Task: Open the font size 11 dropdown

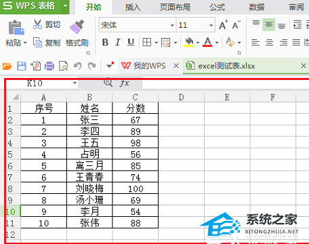Action: (x=211, y=25)
